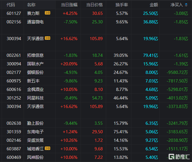This screenshot has height=162, width=192.
Task: Sort by the 金额 column header
Action: (x=154, y=5)
